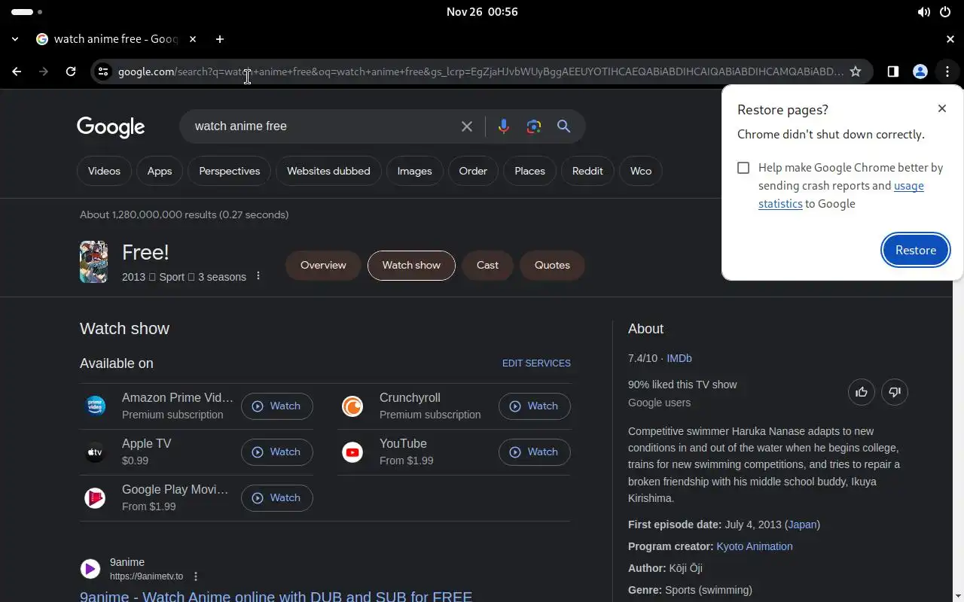
Task: Filter results by Apps
Action: click(x=160, y=171)
